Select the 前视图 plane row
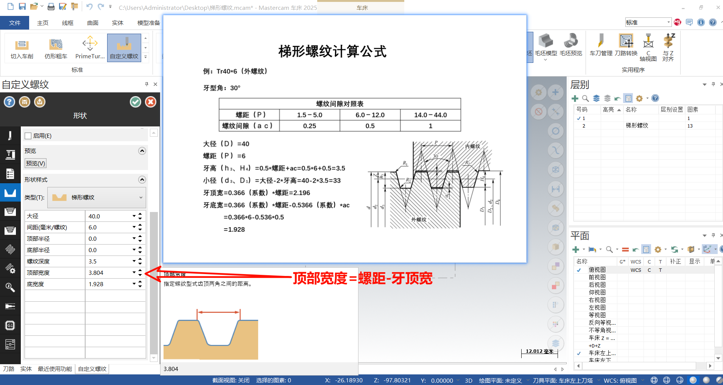 [x=644, y=277]
